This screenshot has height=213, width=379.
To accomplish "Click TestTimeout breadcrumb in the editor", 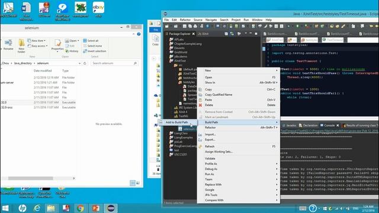I will pos(333,40).
